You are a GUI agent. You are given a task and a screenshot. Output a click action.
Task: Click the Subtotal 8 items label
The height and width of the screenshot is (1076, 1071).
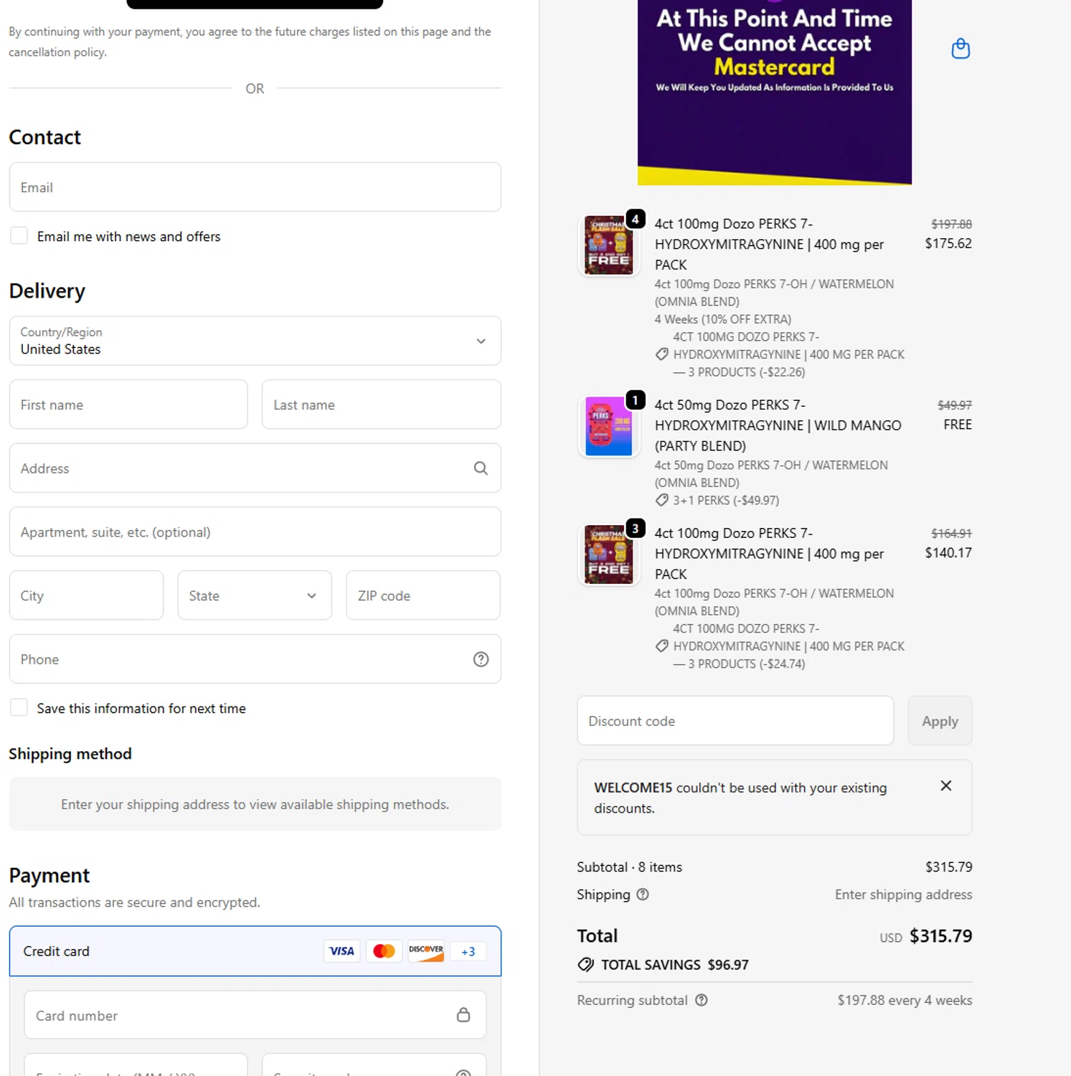coord(630,867)
